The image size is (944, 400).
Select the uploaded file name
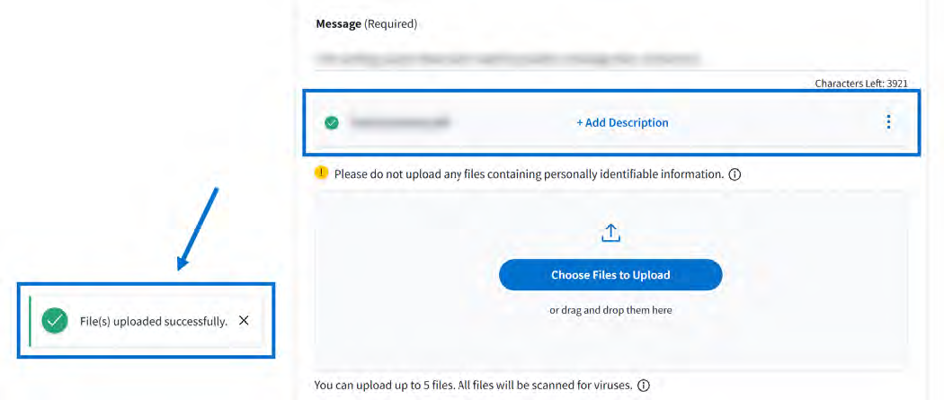point(400,122)
